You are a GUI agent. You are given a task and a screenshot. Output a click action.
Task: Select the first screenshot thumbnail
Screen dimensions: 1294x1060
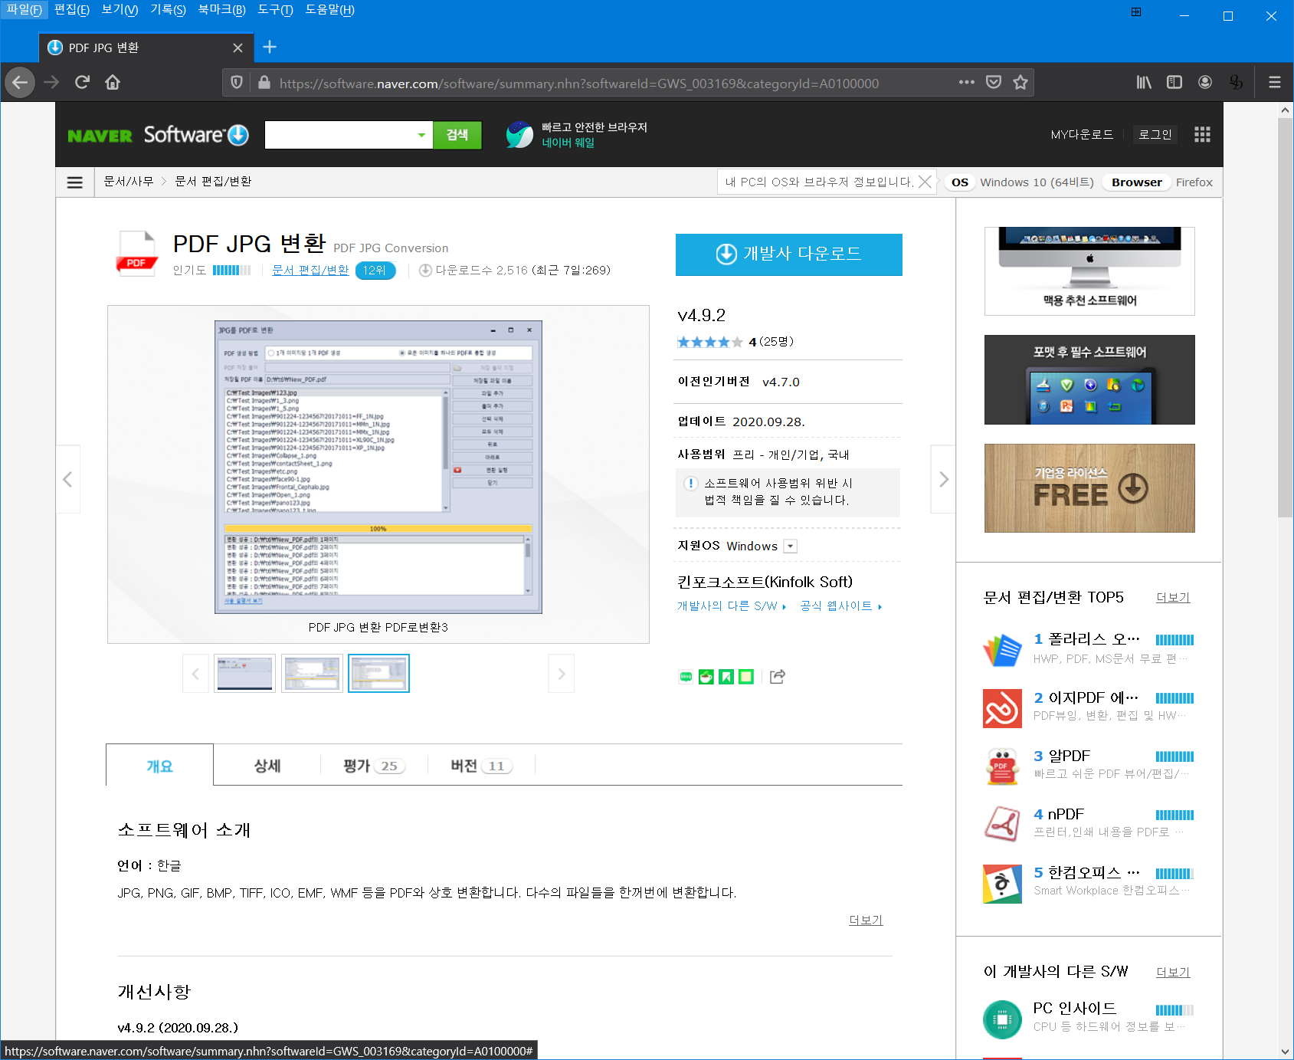[244, 674]
